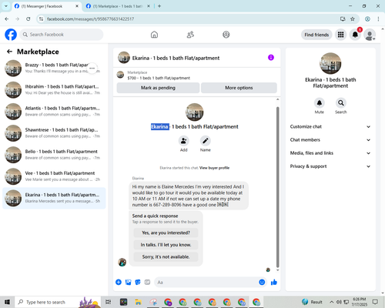Image resolution: width=385 pixels, height=308 pixels.
Task: Open View buyer profile link
Action: click(x=214, y=168)
